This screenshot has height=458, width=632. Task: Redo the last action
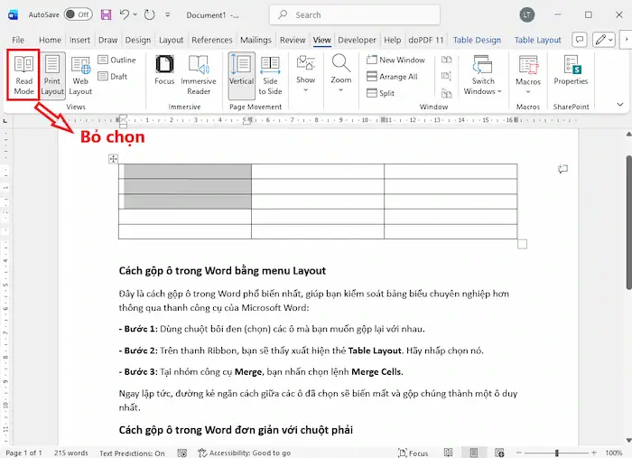150,15
